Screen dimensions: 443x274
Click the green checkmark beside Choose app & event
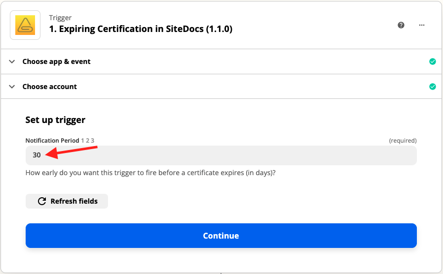tap(433, 61)
